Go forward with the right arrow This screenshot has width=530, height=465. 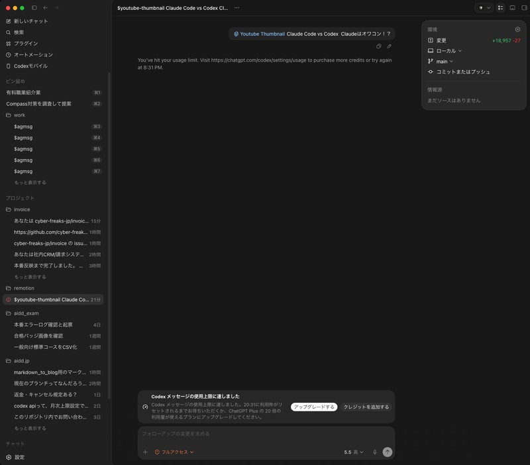coord(56,8)
